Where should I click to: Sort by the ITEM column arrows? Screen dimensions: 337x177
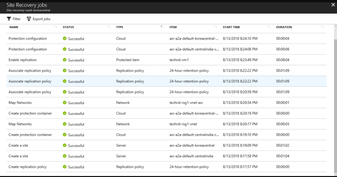coord(215,27)
